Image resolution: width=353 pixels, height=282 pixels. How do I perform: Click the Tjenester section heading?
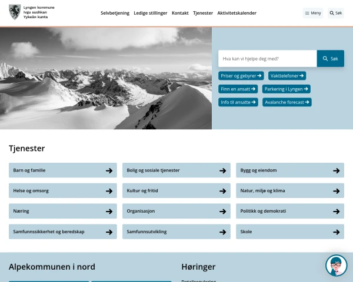pyautogui.click(x=27, y=149)
